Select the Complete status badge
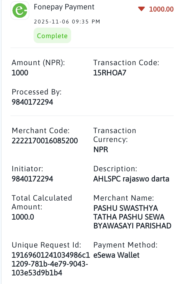 52,35
